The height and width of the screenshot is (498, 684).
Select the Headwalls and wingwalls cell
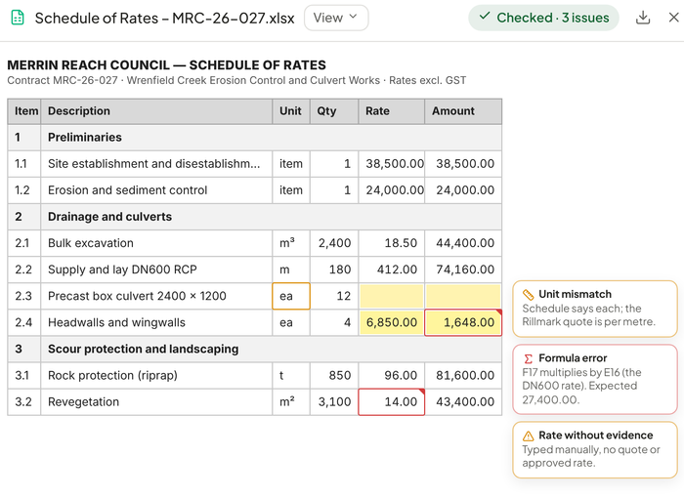tap(156, 322)
